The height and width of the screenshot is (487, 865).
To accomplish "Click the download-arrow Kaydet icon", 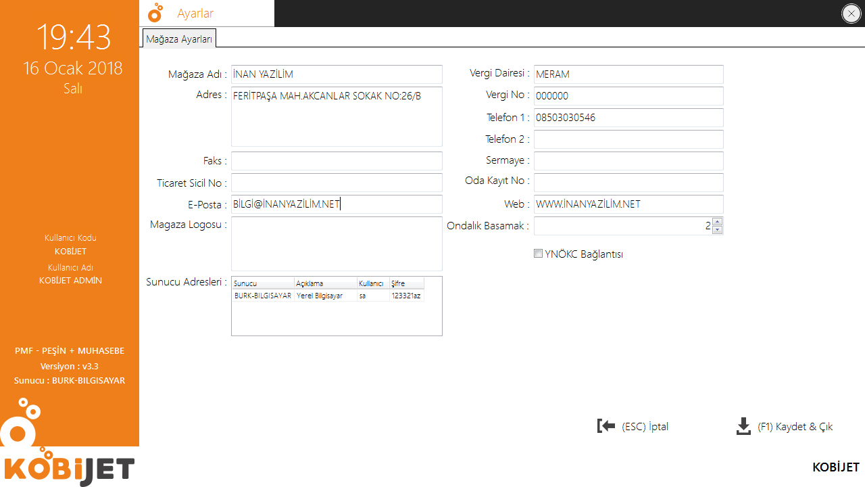I will point(743,426).
